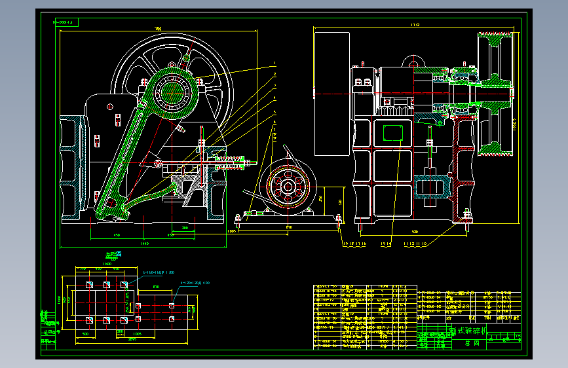568x368 pixels.
Task: Click the tension spring on the pull rod
Action: click(230, 162)
